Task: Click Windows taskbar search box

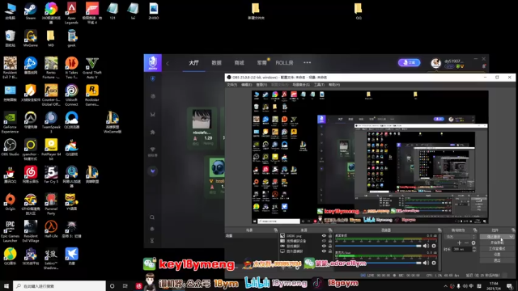Action: pyautogui.click(x=59, y=285)
